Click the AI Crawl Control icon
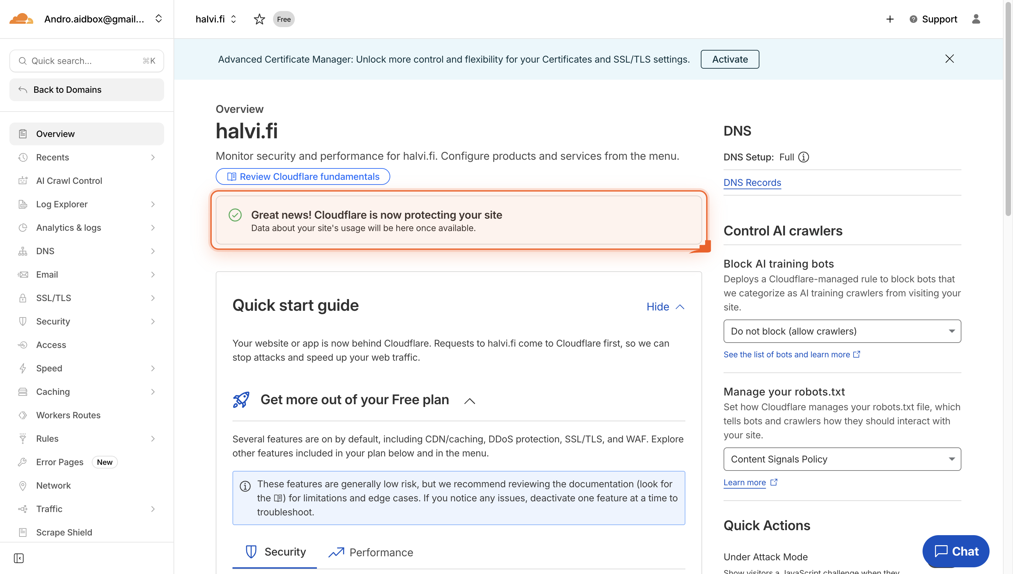This screenshot has width=1013, height=574. pos(22,181)
